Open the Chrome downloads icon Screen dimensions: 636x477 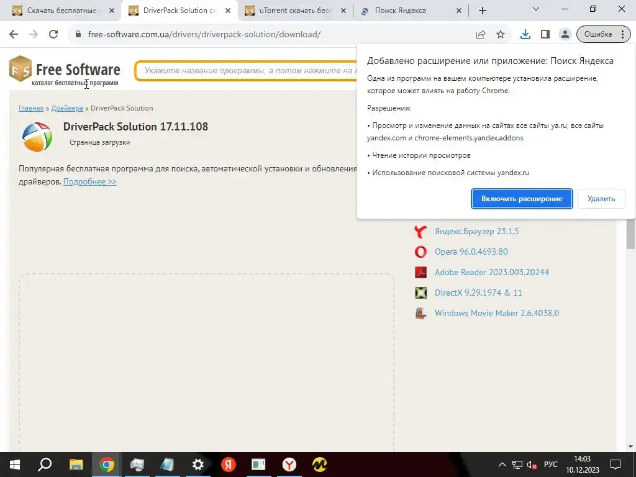pyautogui.click(x=525, y=35)
